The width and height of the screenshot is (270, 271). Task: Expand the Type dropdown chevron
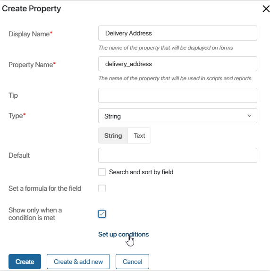(x=249, y=116)
